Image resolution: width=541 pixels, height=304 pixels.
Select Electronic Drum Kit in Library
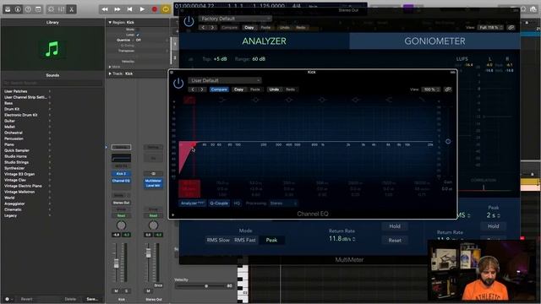click(x=20, y=115)
